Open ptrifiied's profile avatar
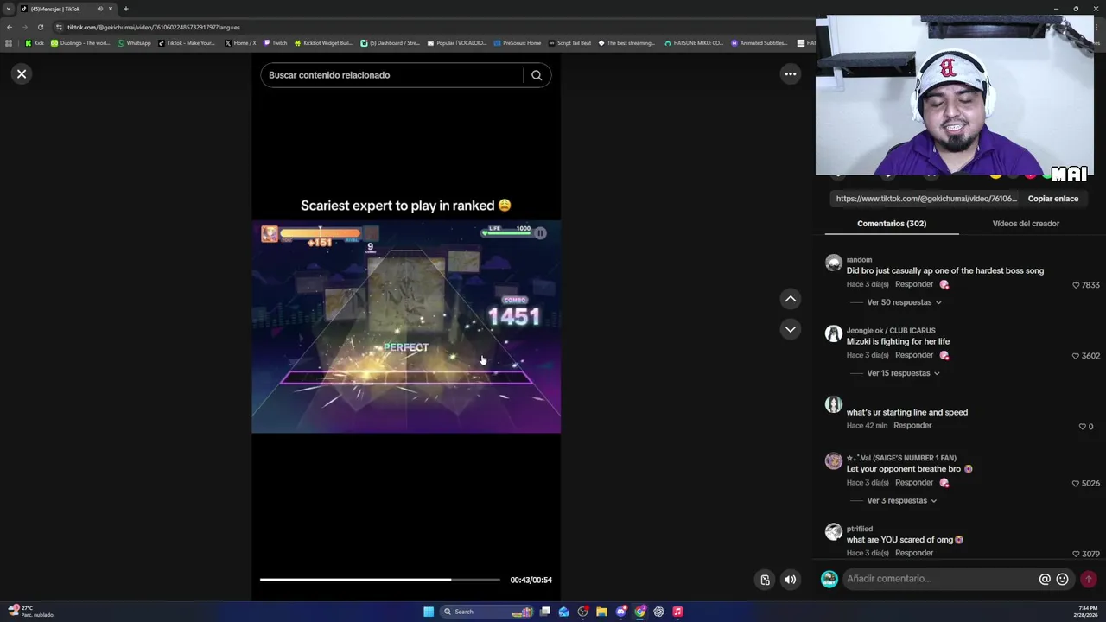The width and height of the screenshot is (1106, 622). [x=833, y=532]
